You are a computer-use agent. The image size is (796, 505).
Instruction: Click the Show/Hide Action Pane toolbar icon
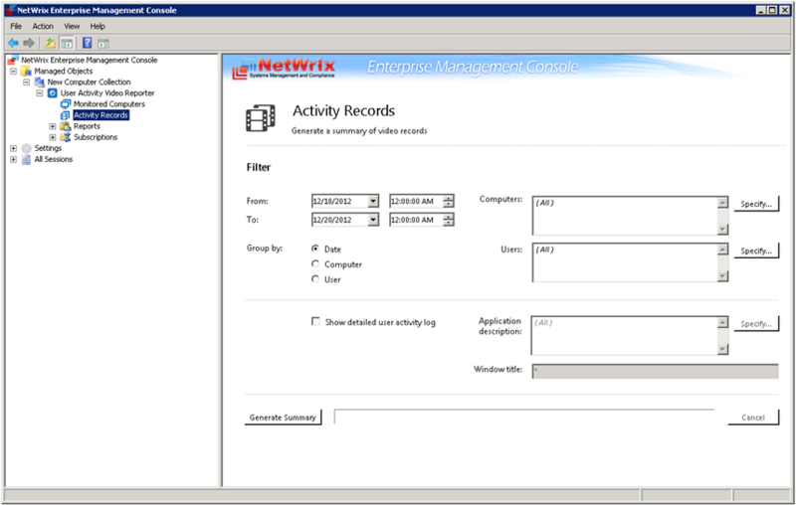point(103,44)
